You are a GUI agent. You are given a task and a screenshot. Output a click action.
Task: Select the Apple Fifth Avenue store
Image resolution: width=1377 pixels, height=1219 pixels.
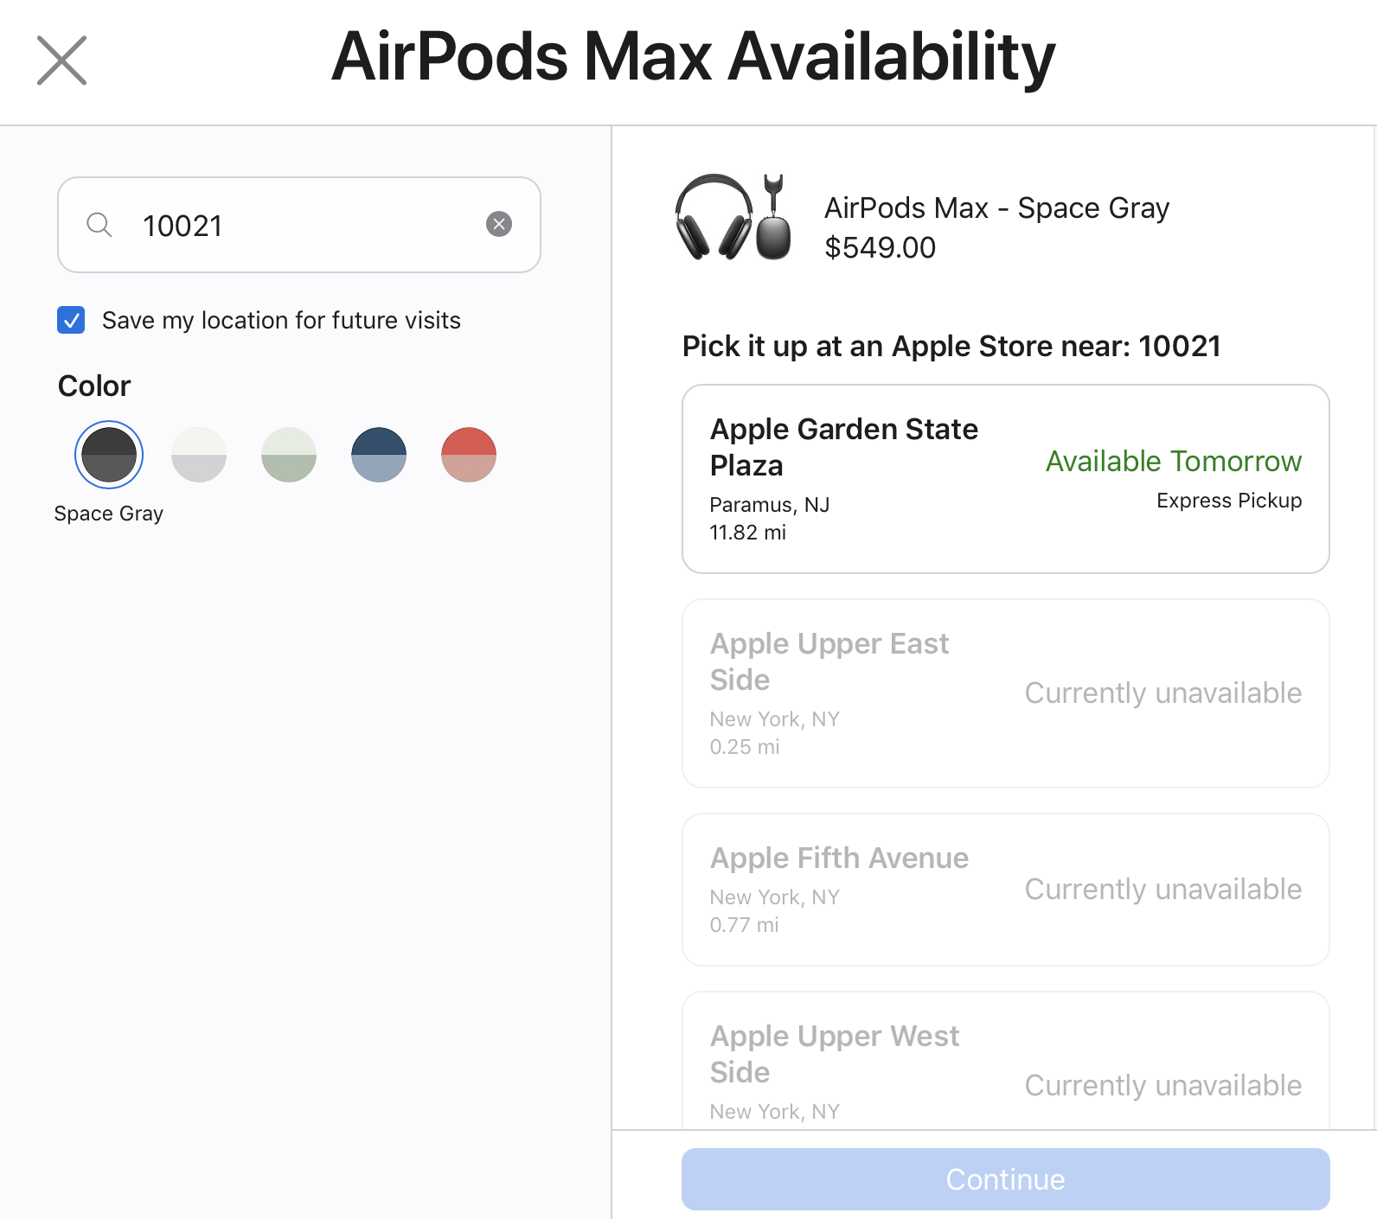coord(1005,890)
